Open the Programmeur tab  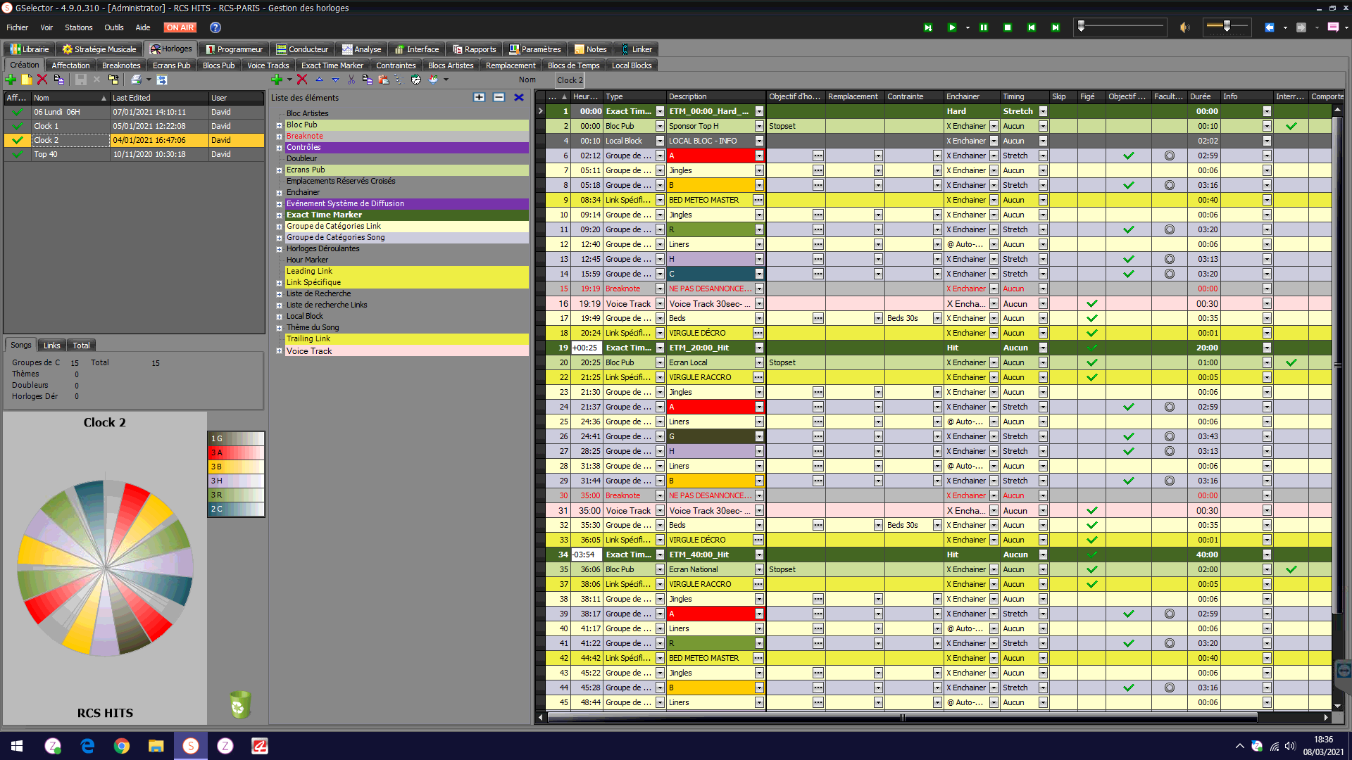pos(234,49)
